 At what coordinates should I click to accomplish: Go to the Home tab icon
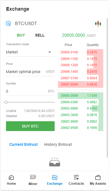11,177
